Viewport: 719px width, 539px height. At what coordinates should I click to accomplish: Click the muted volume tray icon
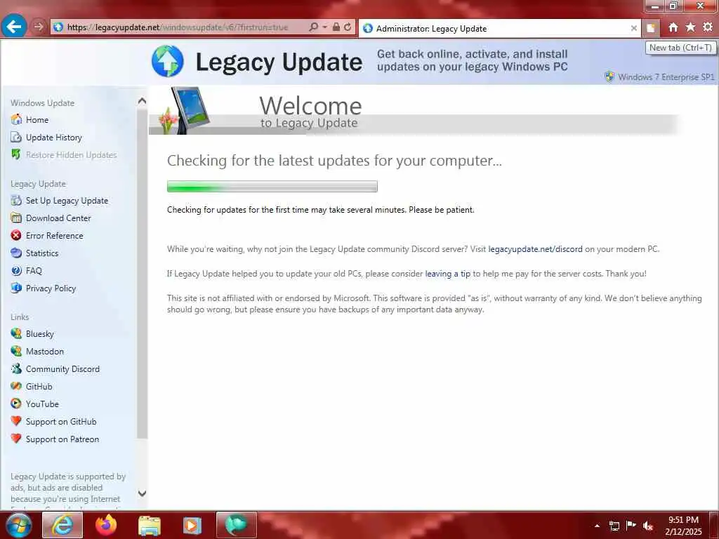pyautogui.click(x=648, y=526)
